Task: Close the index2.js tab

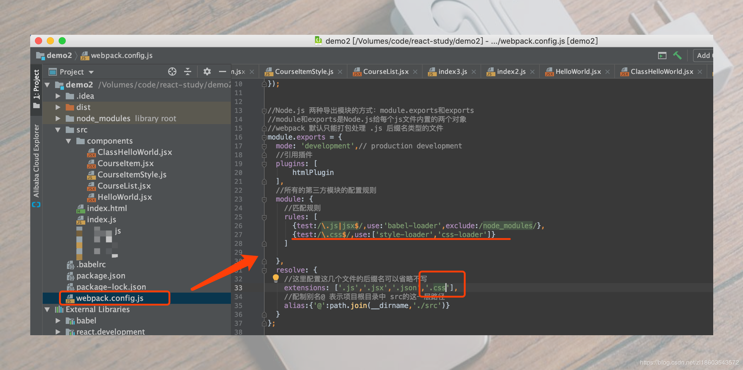Action: point(532,72)
